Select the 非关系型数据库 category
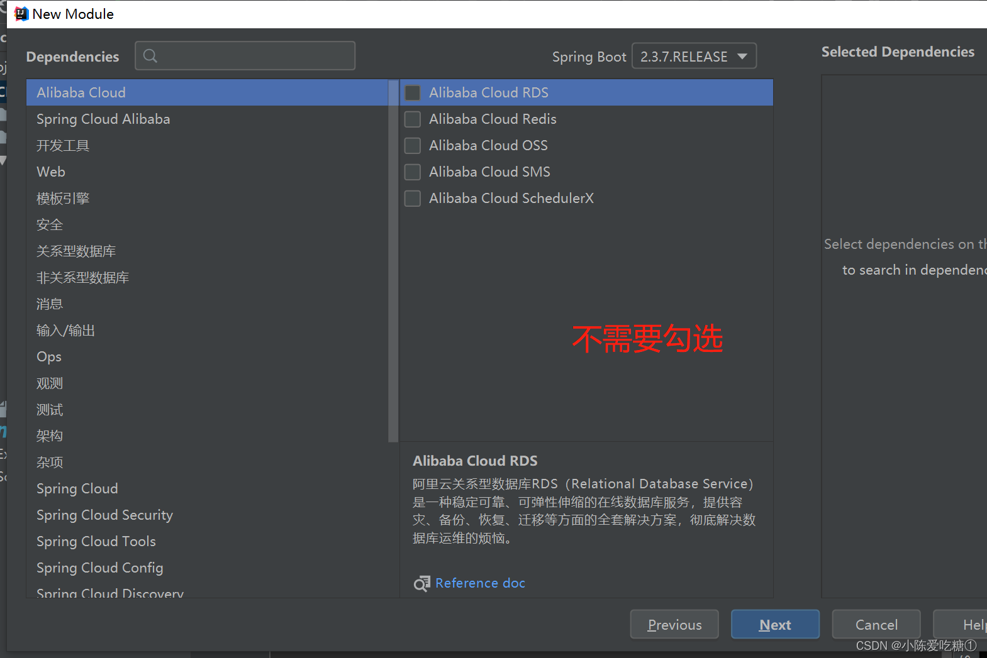 (x=208, y=277)
